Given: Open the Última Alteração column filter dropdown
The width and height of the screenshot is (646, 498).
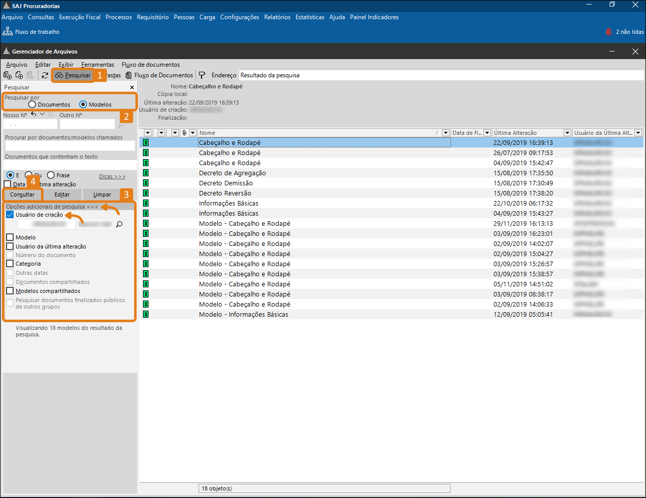Looking at the screenshot, I should 567,133.
